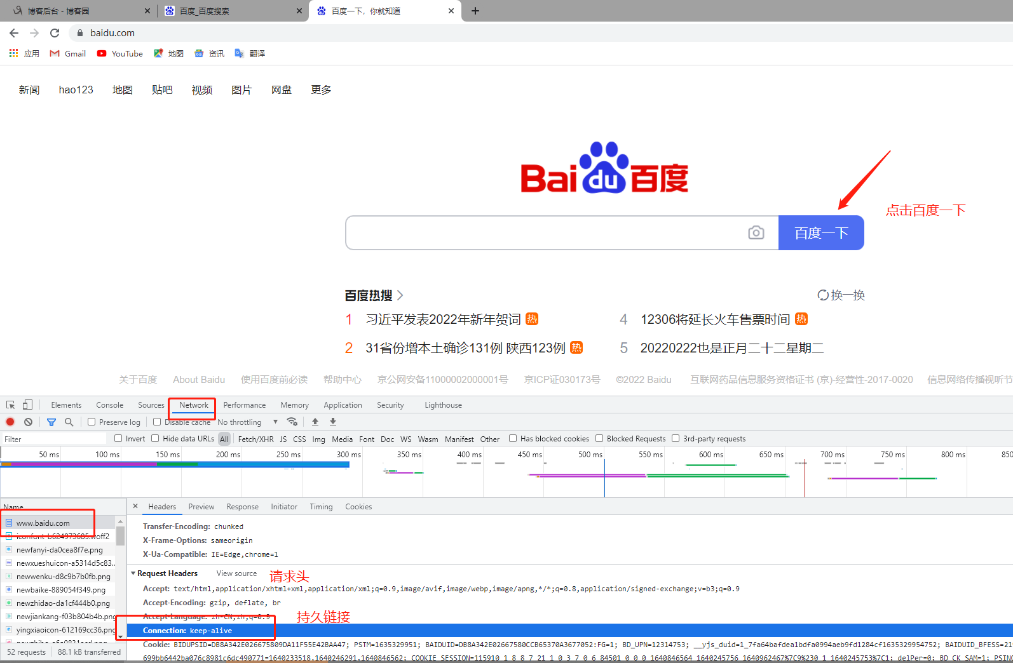1013x663 pixels.
Task: Check Blocked Requests
Action: point(599,438)
